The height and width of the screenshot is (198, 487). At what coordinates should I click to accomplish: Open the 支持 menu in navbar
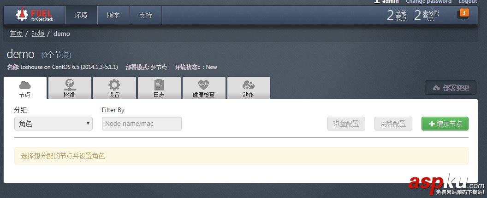pos(146,15)
